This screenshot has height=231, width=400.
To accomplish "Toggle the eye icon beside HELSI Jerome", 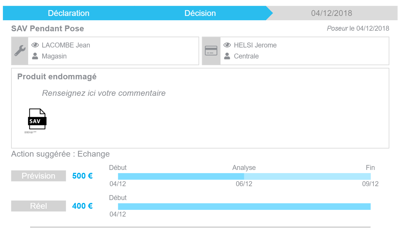I will point(227,45).
